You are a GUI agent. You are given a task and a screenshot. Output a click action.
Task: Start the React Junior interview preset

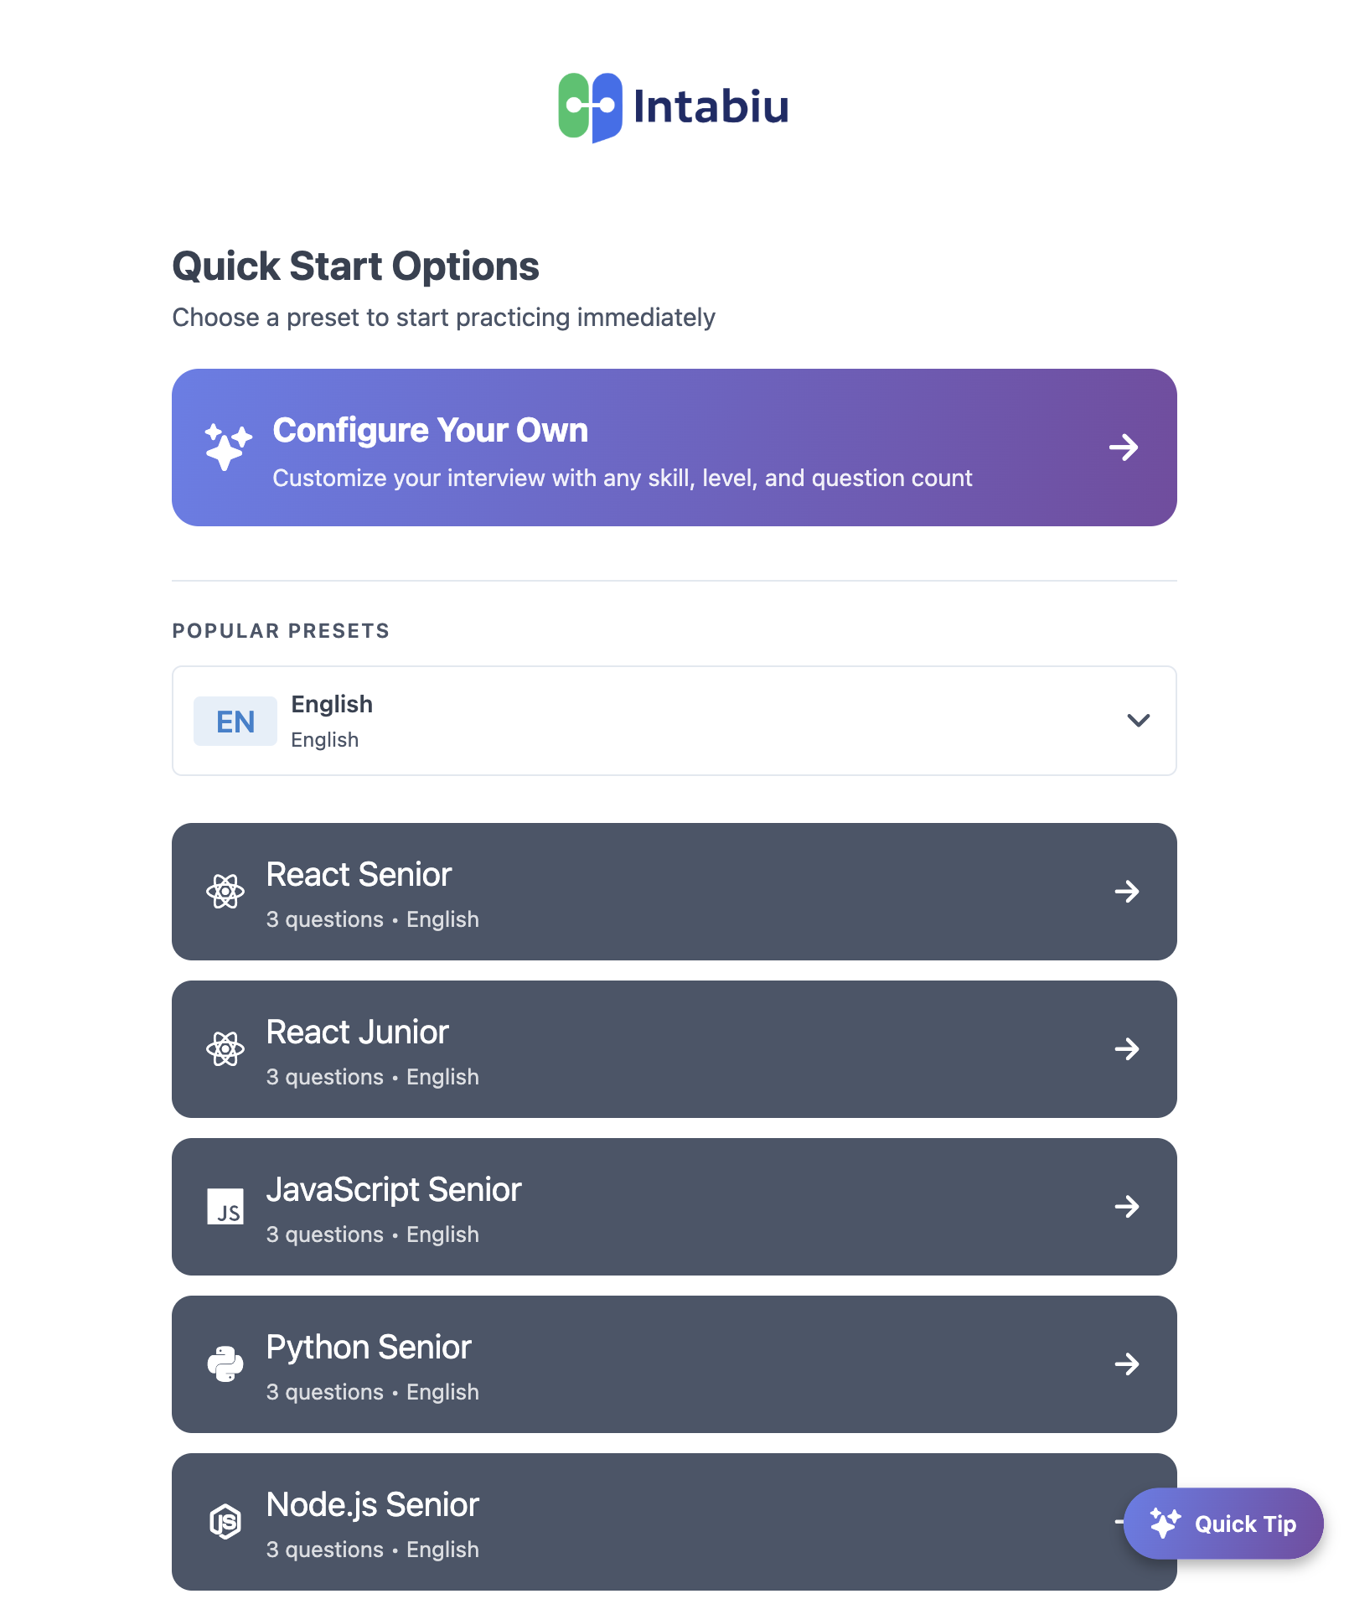tap(674, 1048)
